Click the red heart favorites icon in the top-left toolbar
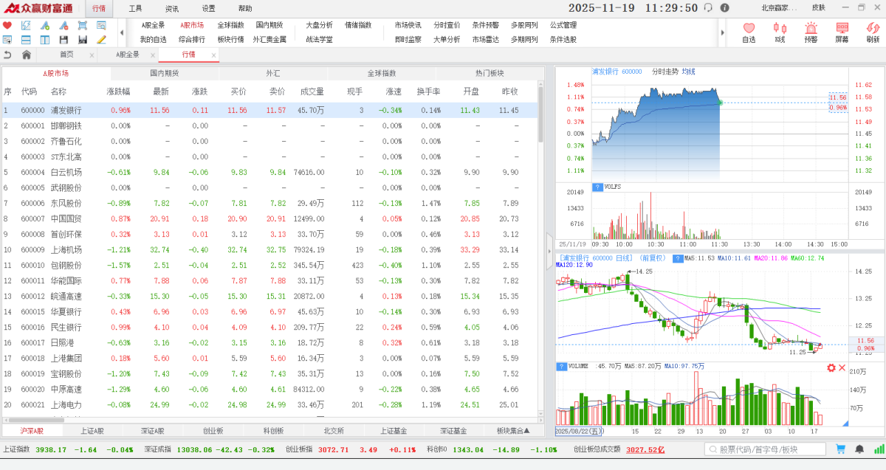886x470 pixels. click(7, 25)
